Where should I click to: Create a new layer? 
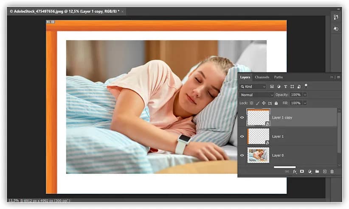coord(325,172)
